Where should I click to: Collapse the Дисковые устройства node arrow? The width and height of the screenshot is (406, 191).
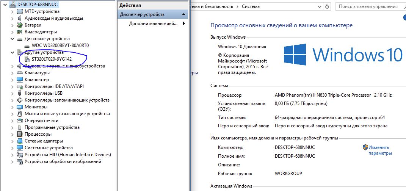(13, 39)
